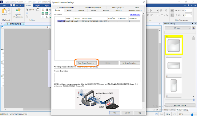Click the top vertical align icon
Screen dimensions: 197x116
(x=162, y=15)
